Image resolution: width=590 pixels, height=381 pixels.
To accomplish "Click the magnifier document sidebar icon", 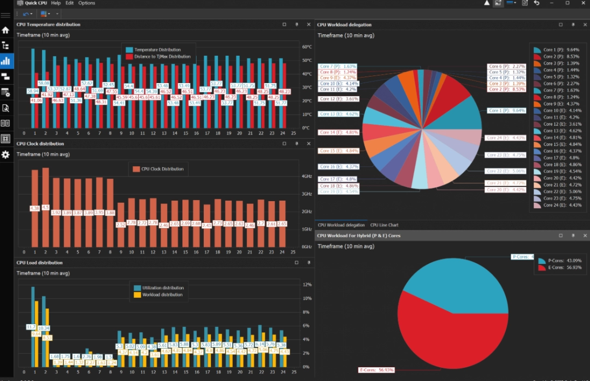I will point(5,108).
